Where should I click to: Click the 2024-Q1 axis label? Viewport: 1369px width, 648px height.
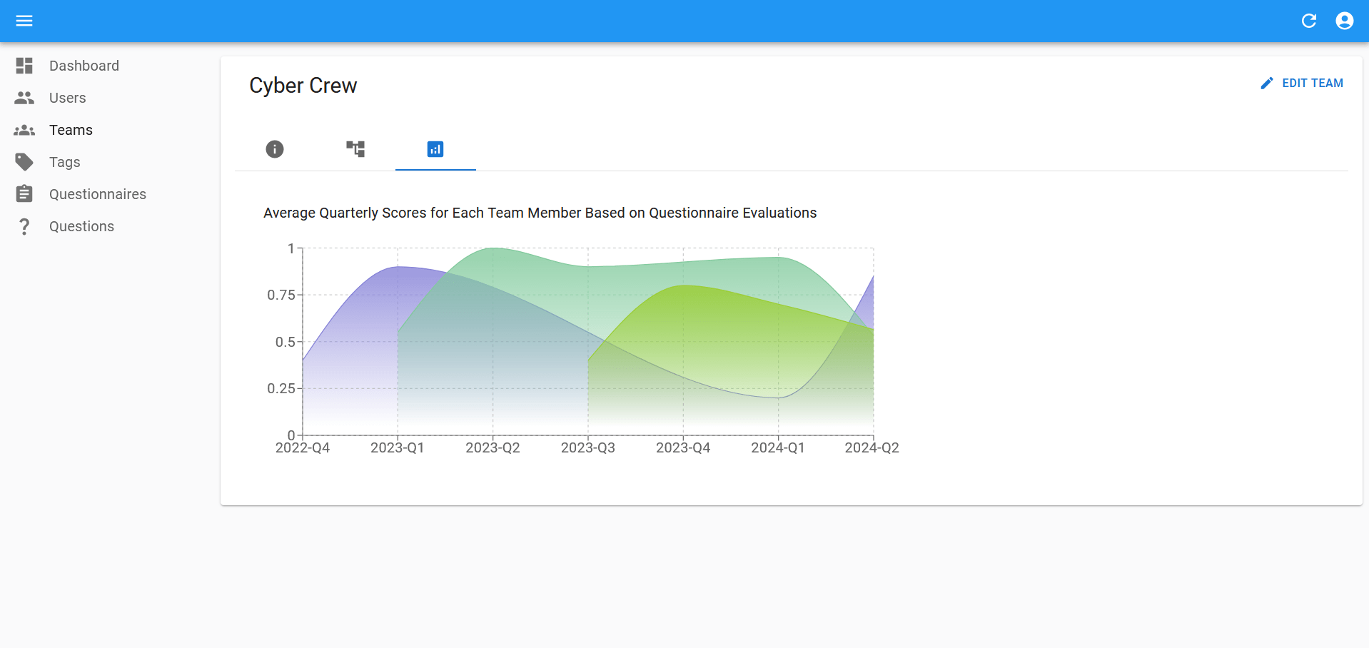(x=778, y=447)
